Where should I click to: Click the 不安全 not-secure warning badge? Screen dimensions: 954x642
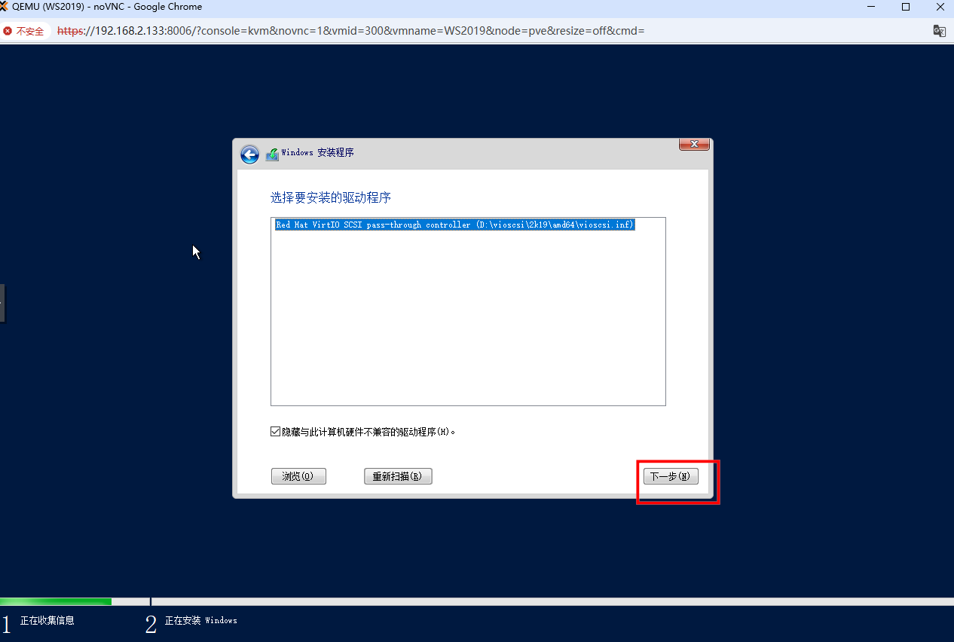[25, 31]
